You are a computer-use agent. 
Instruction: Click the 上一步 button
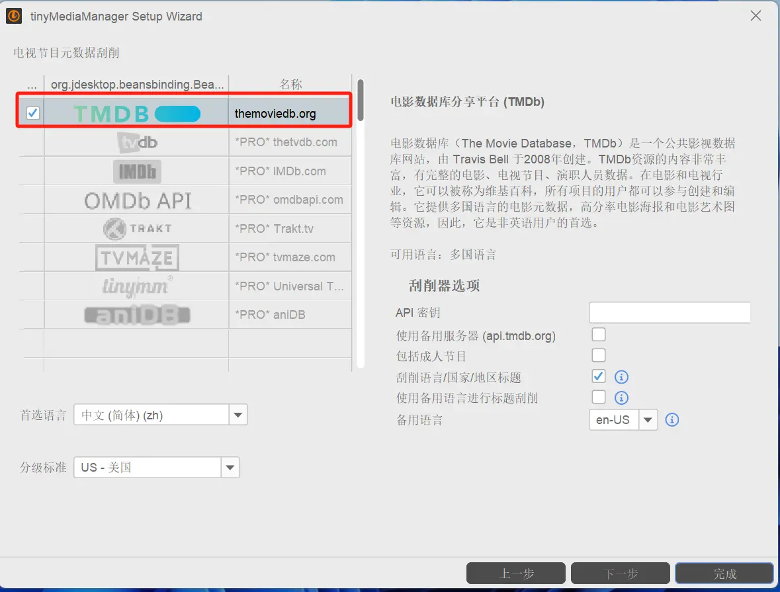516,573
